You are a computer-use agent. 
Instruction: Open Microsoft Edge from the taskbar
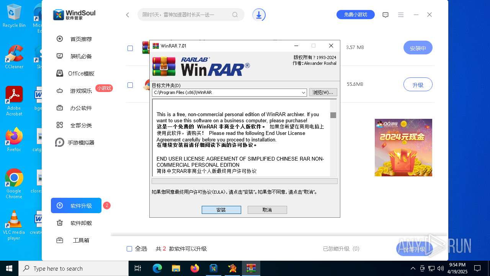[157, 268]
